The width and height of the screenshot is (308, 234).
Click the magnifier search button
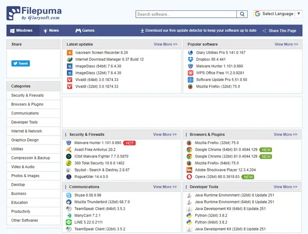(242, 14)
